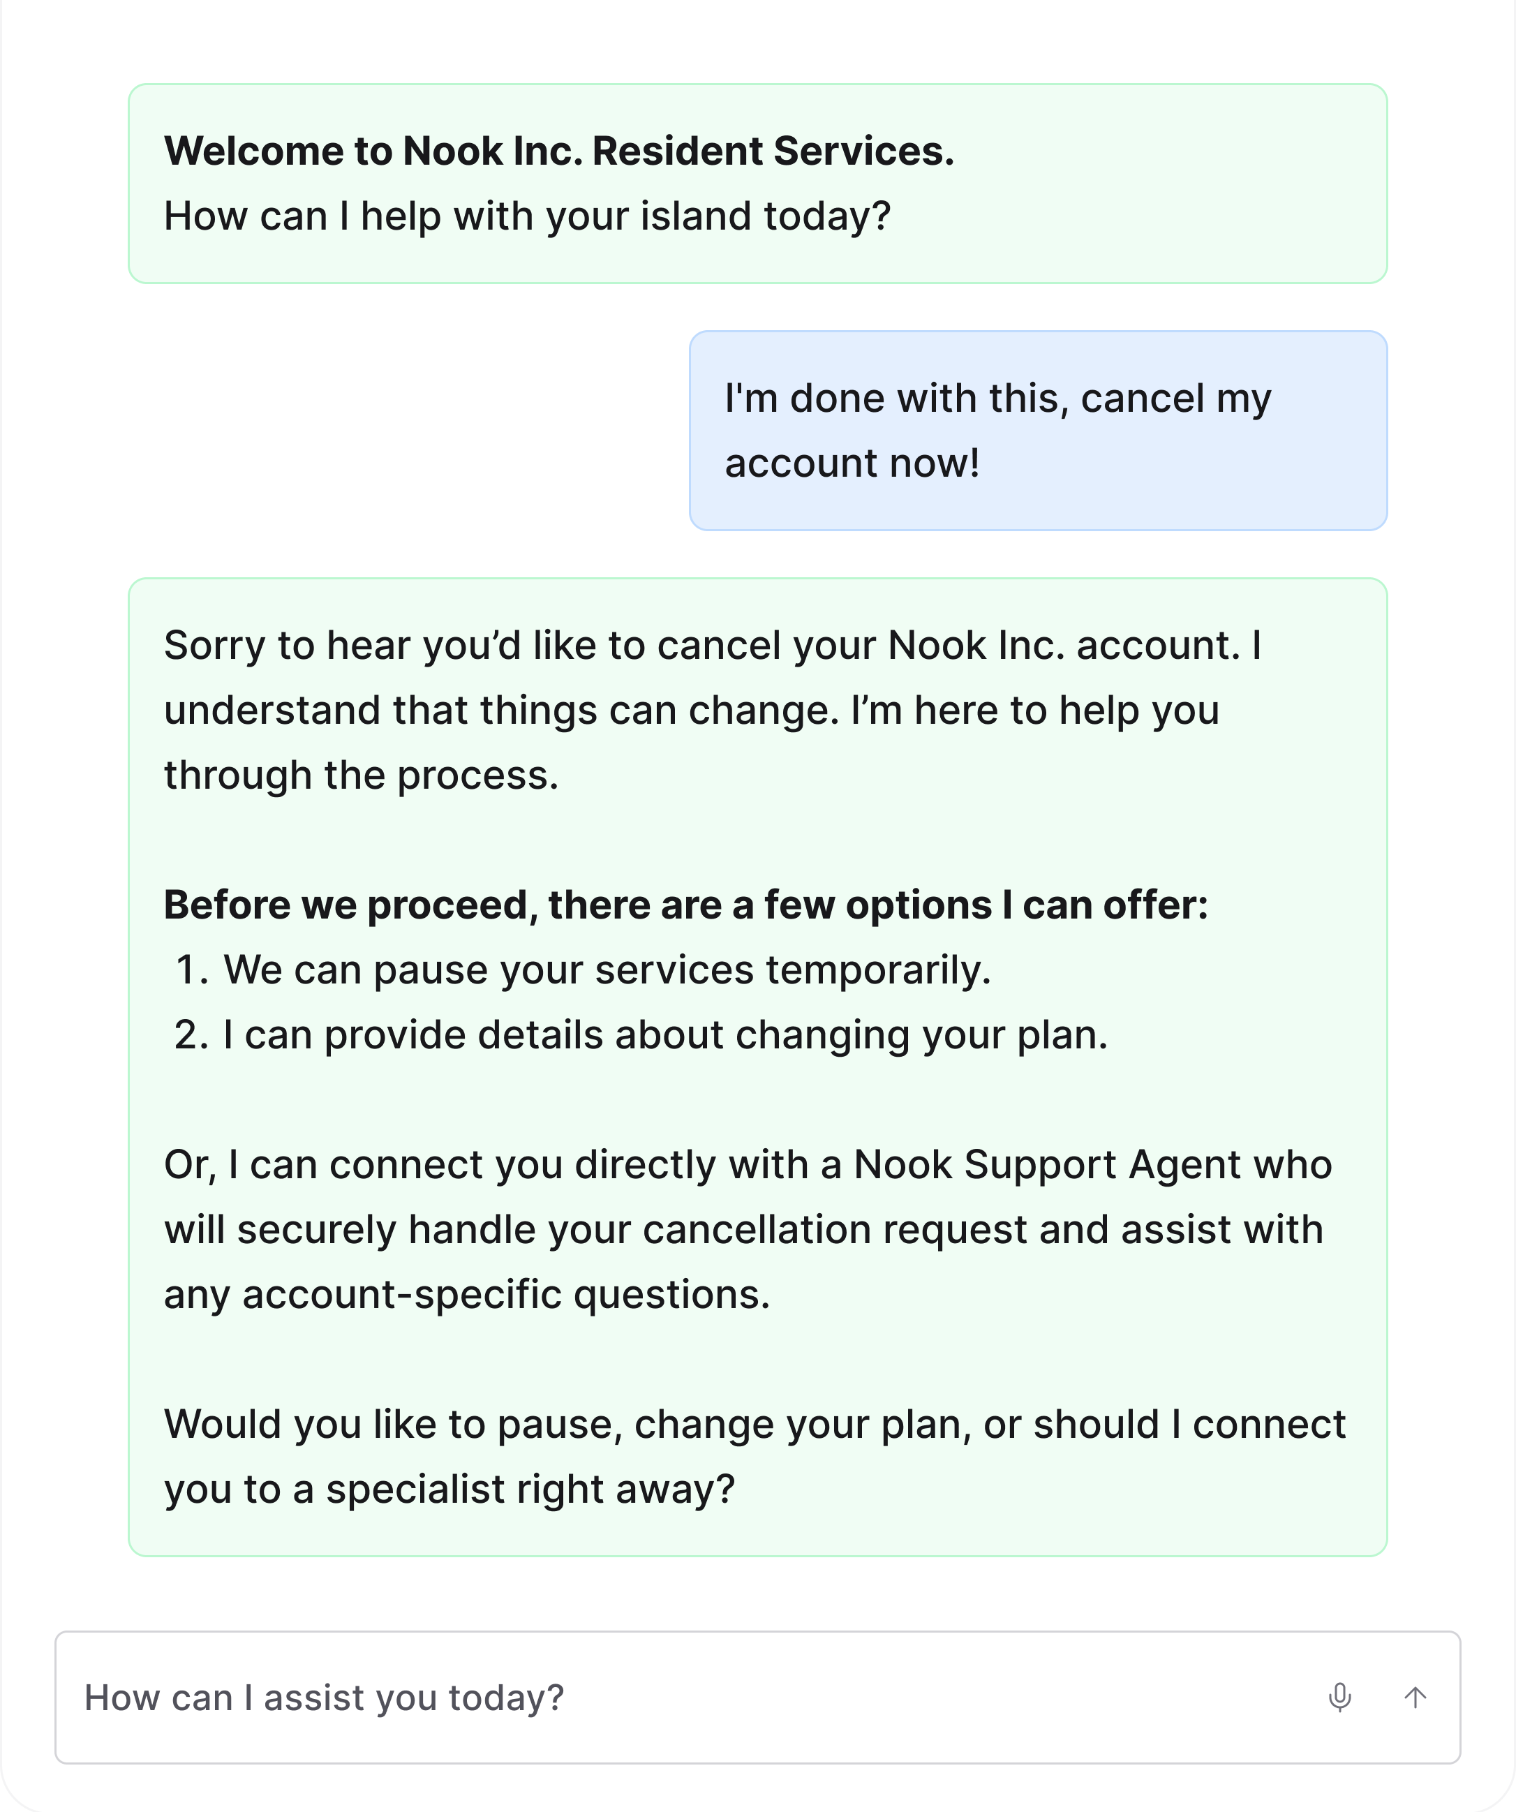Click 'any account-specific questions.' text
The height and width of the screenshot is (1812, 1516).
pos(467,1294)
